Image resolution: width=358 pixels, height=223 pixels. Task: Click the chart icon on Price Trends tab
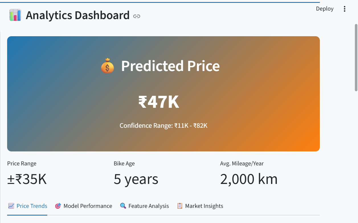coord(11,206)
